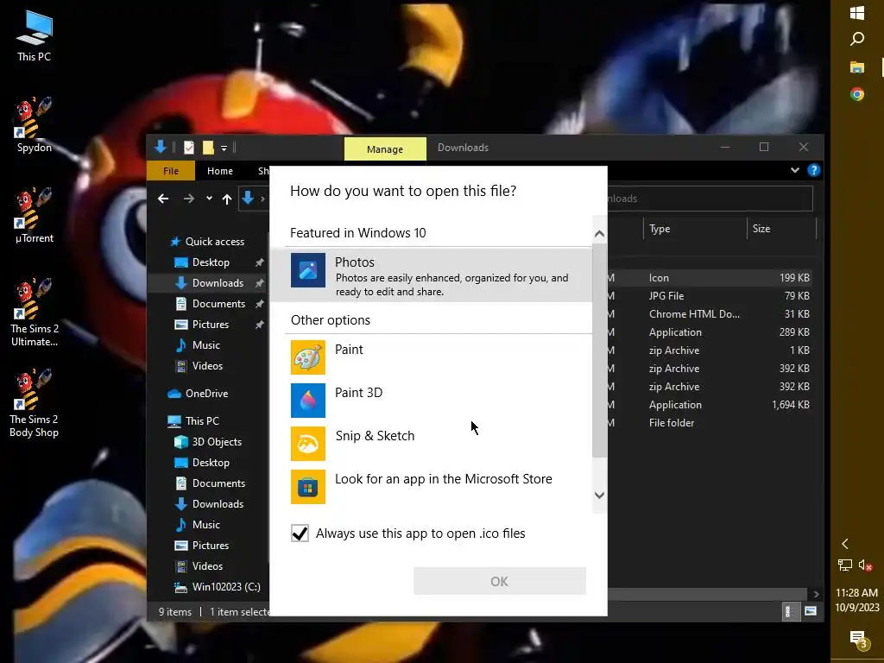884x663 pixels.
Task: Click the OK button in the dialog
Action: 500,581
